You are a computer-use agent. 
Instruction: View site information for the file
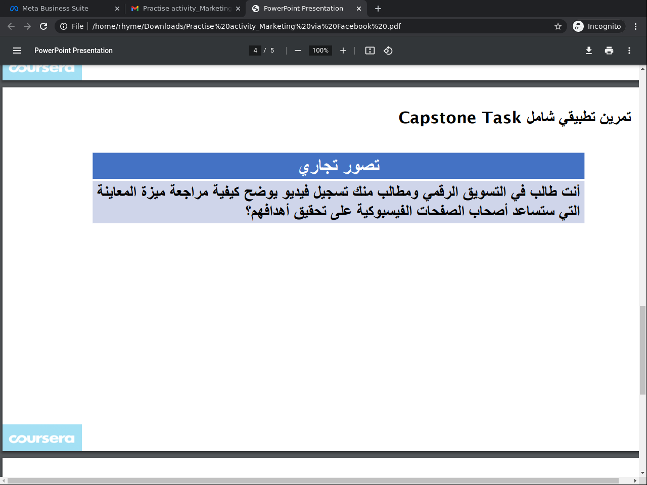point(71,26)
